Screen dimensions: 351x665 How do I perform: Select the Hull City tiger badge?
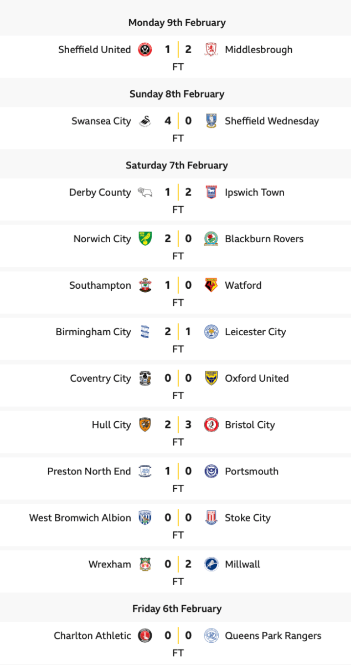pyautogui.click(x=144, y=425)
